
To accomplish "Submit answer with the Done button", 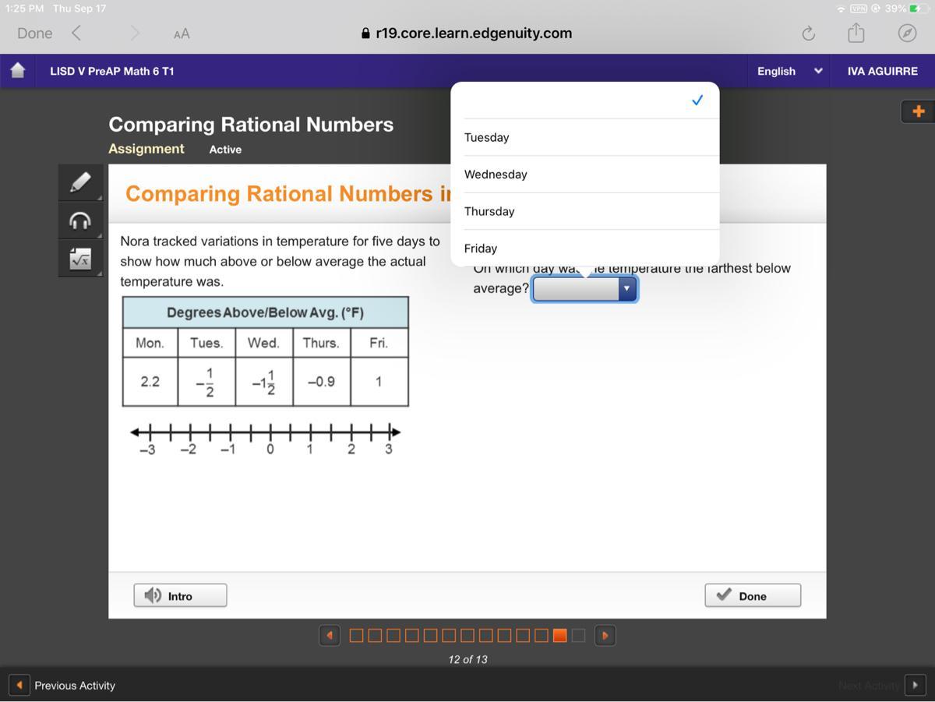I will tap(753, 595).
